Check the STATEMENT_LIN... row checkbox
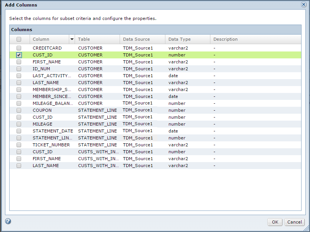Viewport: 310px width, 232px height. click(19, 138)
